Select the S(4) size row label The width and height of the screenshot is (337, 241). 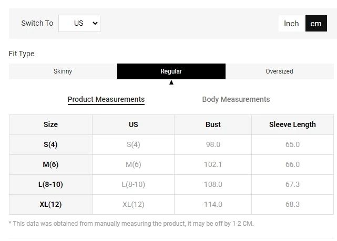point(50,144)
